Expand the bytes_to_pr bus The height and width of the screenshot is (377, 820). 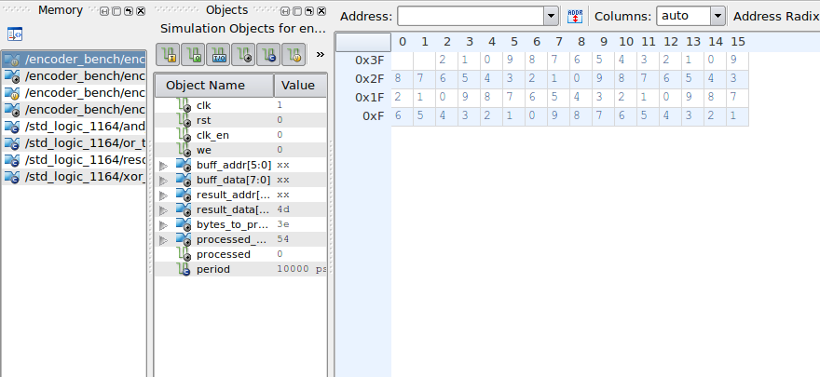164,225
